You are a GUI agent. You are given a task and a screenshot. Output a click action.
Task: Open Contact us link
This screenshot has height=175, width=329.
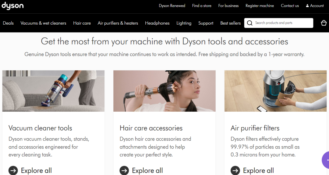tap(290, 6)
